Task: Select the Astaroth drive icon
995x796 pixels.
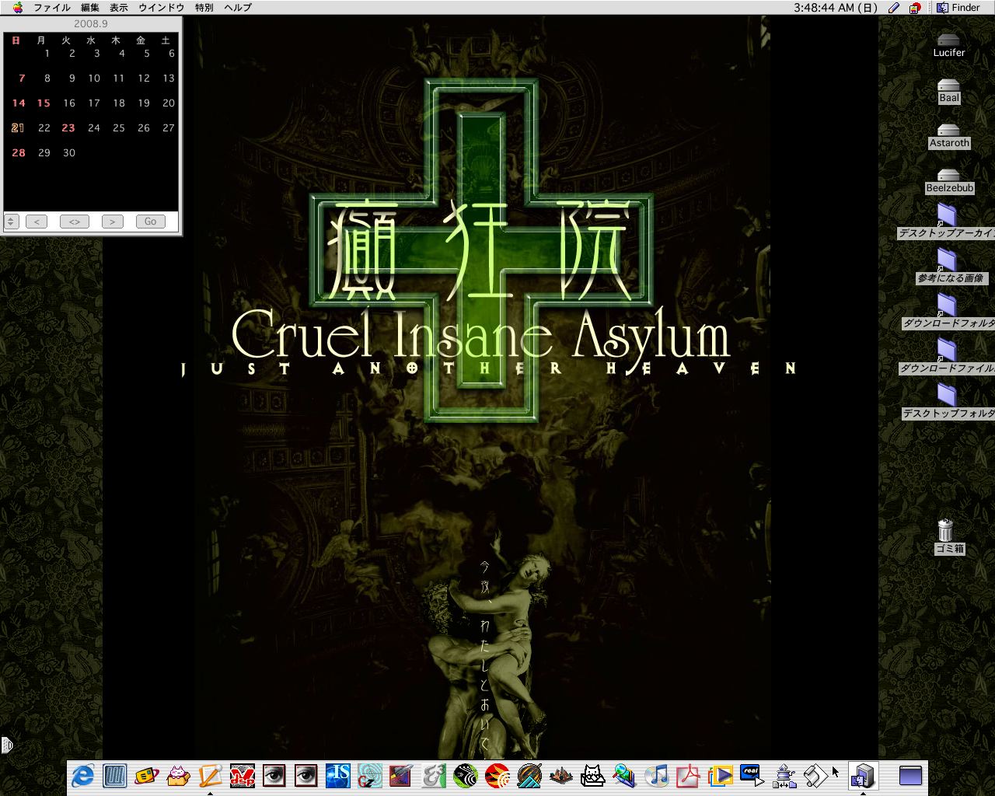Action: pyautogui.click(x=948, y=130)
